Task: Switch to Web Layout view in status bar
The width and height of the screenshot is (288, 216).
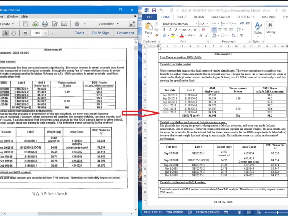Action: coord(259,212)
